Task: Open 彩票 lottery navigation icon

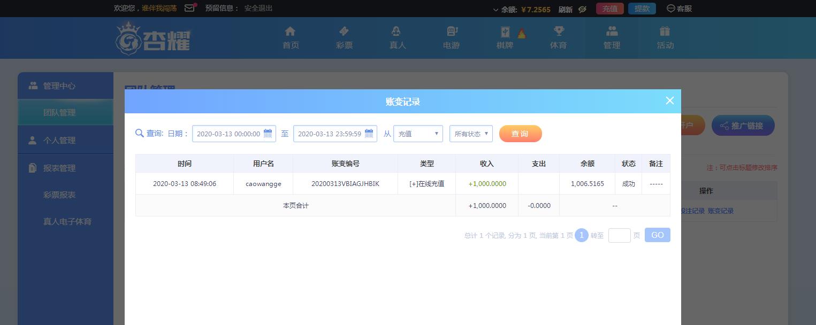Action: tap(344, 32)
